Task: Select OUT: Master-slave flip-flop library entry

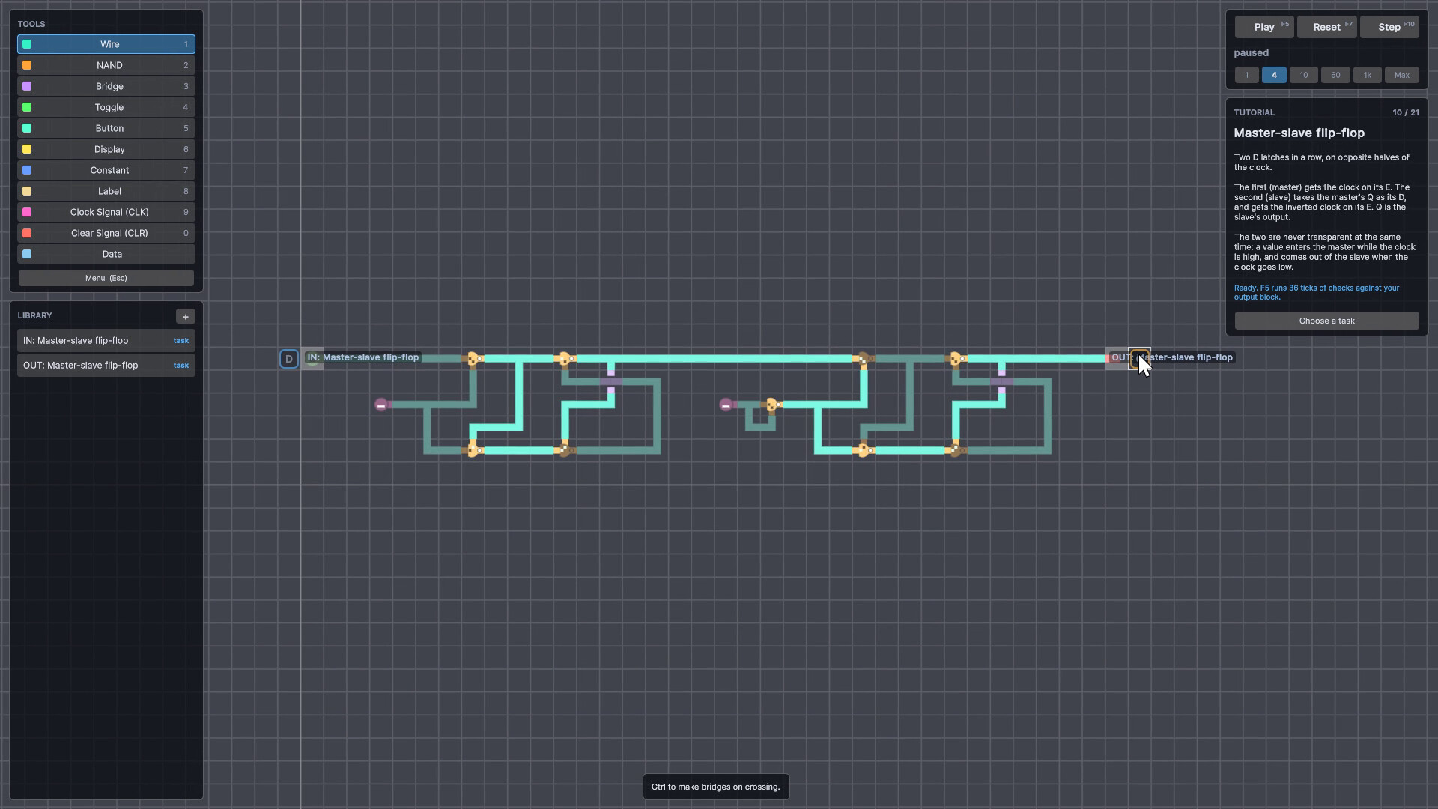Action: (x=106, y=366)
